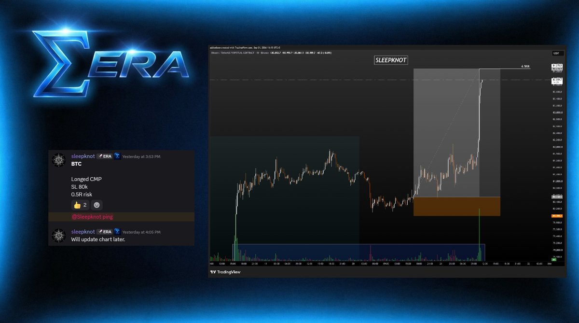Click the sigma badge on the 4:05 PM message
The width and height of the screenshot is (579, 323).
(x=117, y=232)
